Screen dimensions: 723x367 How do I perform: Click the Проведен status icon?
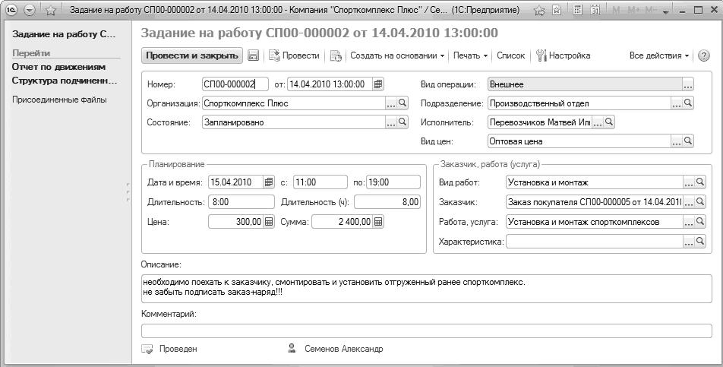point(147,349)
